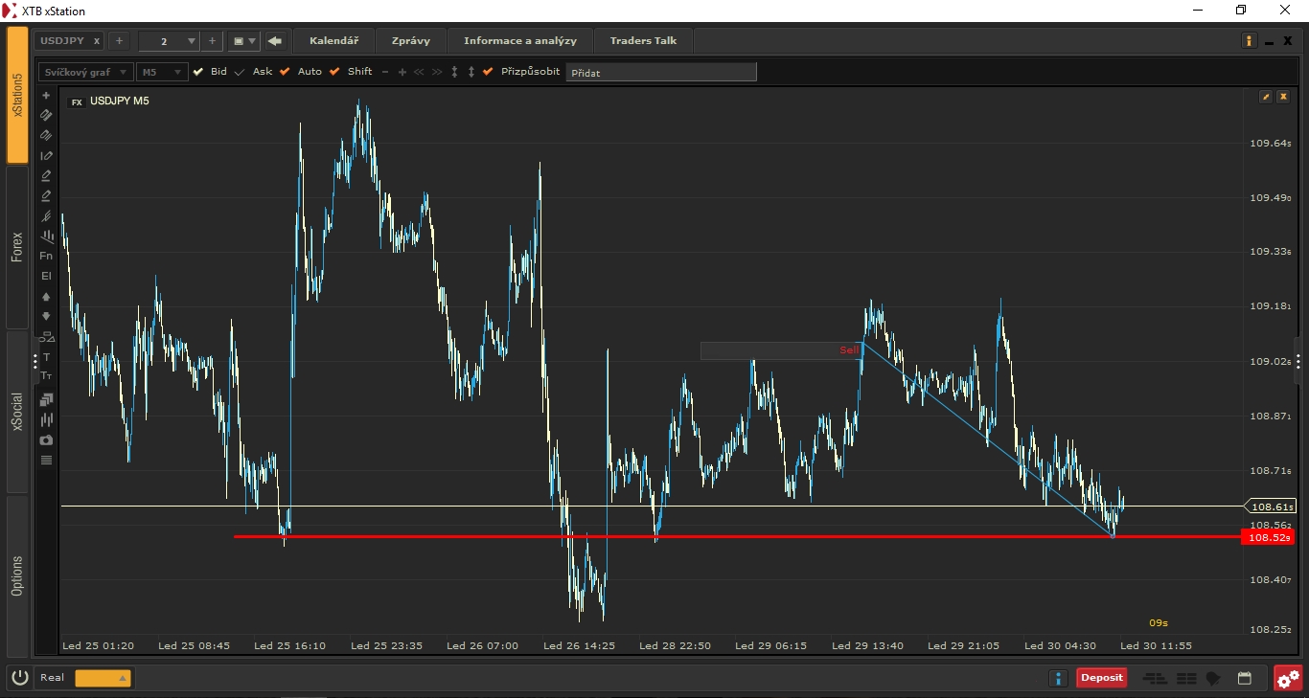The width and height of the screenshot is (1309, 698).
Task: Click the right edge panel grip handle
Action: [x=1298, y=361]
